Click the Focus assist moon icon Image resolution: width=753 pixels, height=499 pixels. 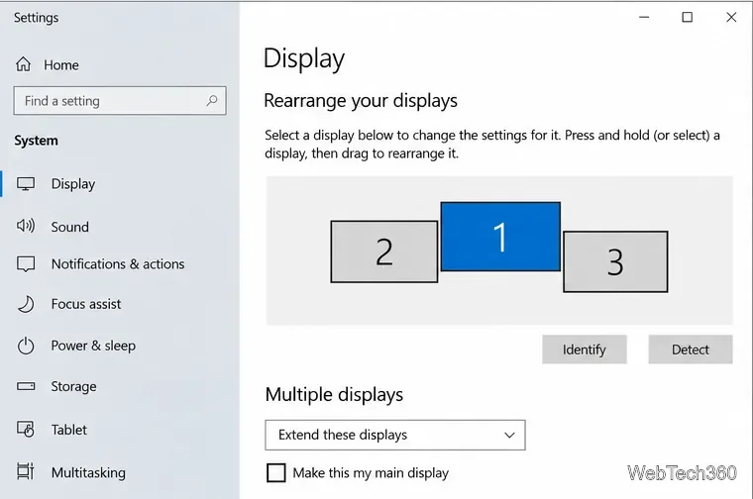(26, 304)
